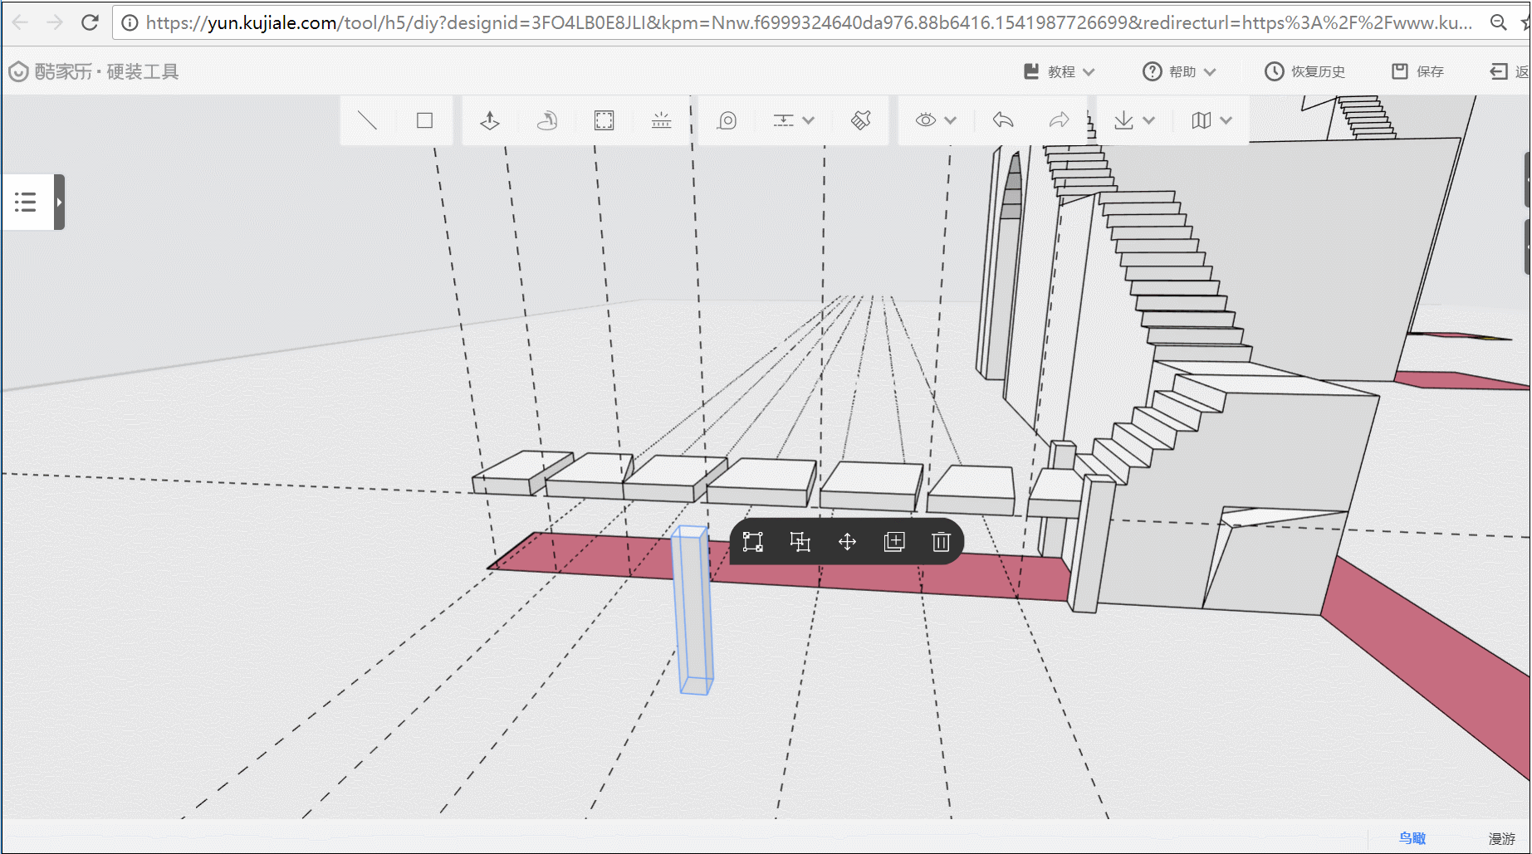Activate the push-pull extrude tool
The image size is (1532, 854).
490,120
